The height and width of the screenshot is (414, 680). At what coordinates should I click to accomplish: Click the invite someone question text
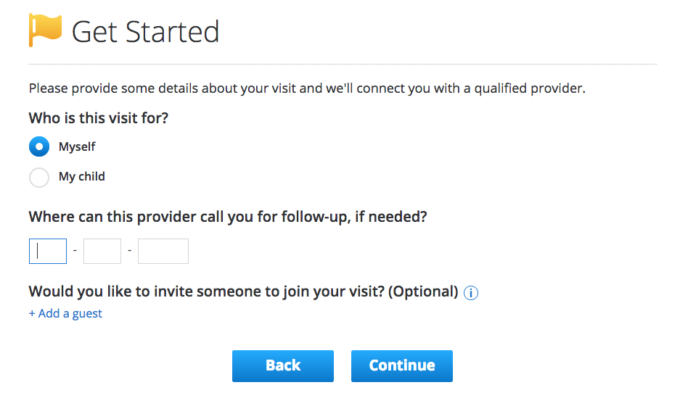(x=243, y=291)
